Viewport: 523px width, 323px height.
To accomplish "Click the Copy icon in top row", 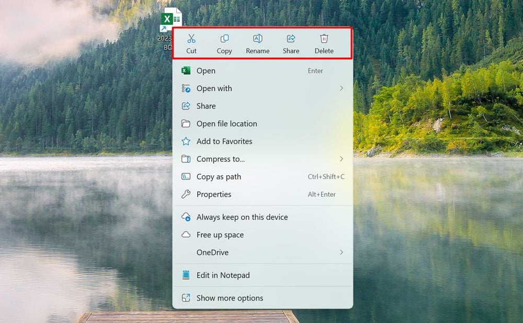I will coord(224,39).
